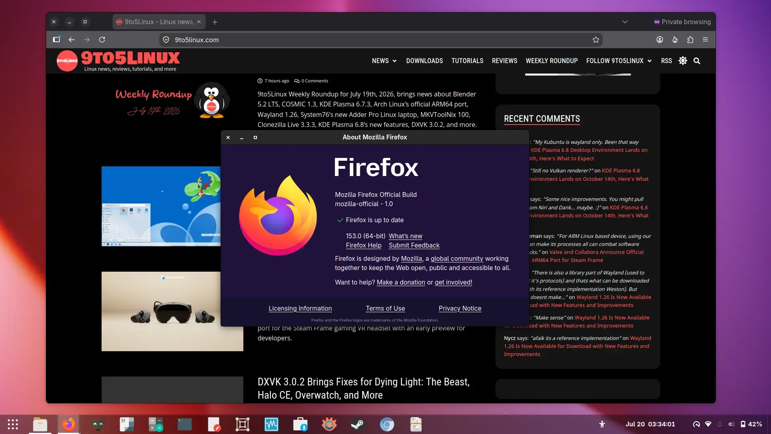Open the Calculator app in the taskbar
This screenshot has width=771, height=434.
tap(156, 424)
